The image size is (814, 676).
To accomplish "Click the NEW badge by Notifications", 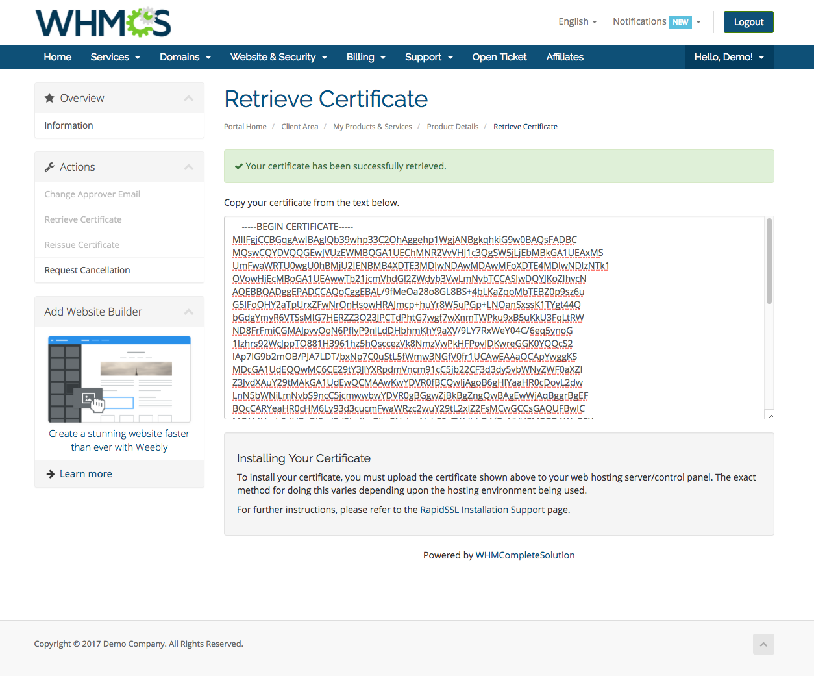I will tap(680, 22).
